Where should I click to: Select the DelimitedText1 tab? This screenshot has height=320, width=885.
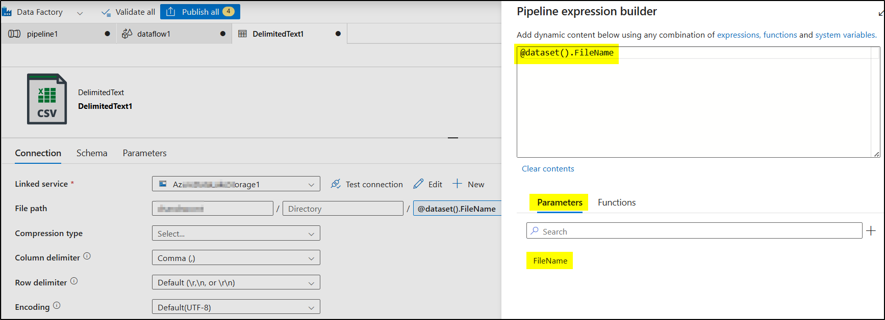pyautogui.click(x=290, y=34)
